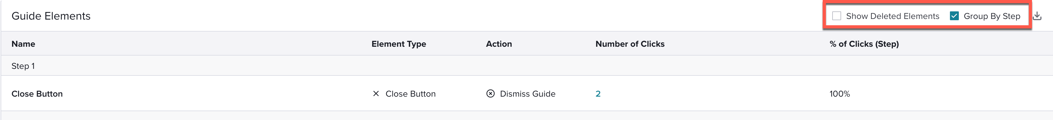The image size is (1053, 120).
Task: Sort by the Name column header
Action: point(23,44)
